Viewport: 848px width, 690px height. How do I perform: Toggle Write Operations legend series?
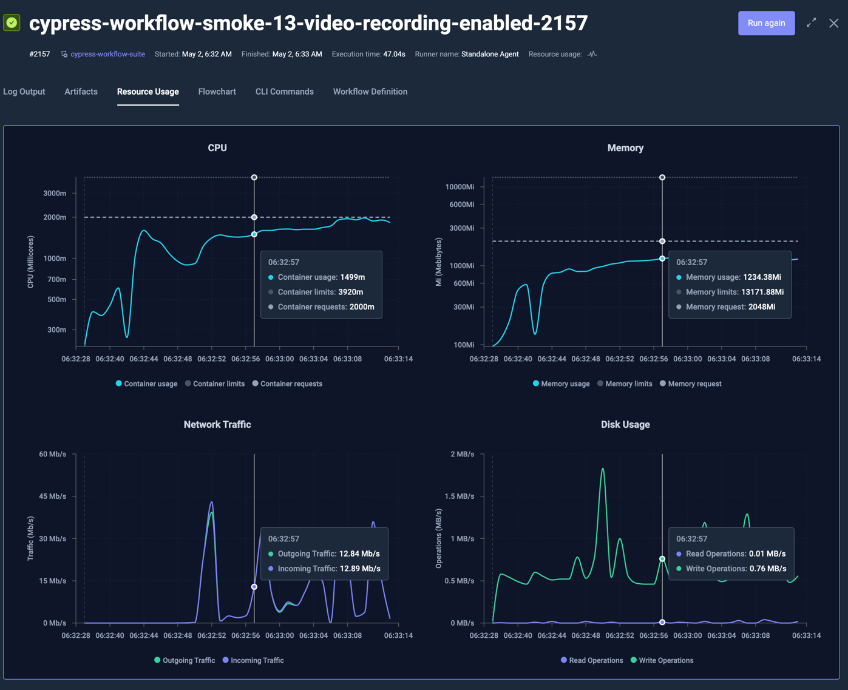[x=662, y=660]
